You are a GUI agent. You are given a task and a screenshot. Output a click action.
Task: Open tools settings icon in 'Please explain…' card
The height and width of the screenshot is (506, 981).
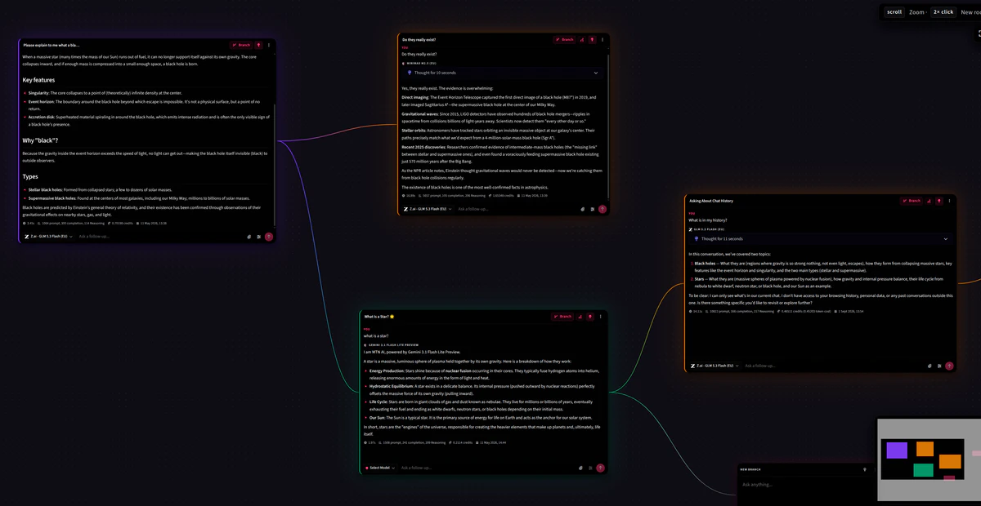(x=258, y=237)
